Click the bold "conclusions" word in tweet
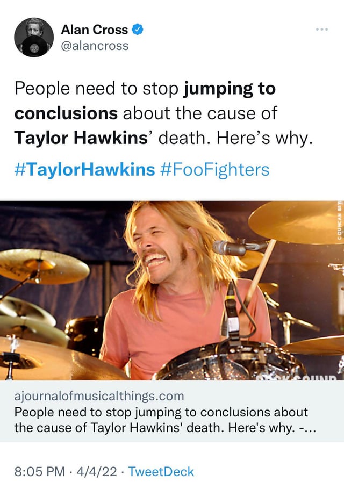 pos(66,113)
